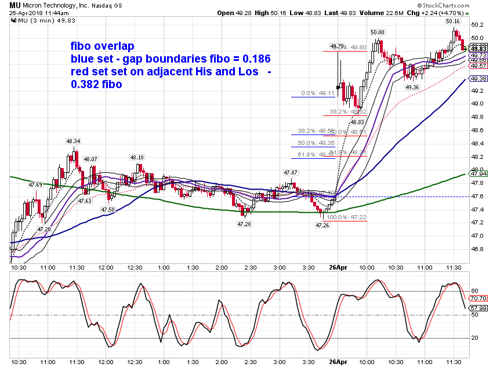Click the "48.6" price axis label

click(x=477, y=130)
